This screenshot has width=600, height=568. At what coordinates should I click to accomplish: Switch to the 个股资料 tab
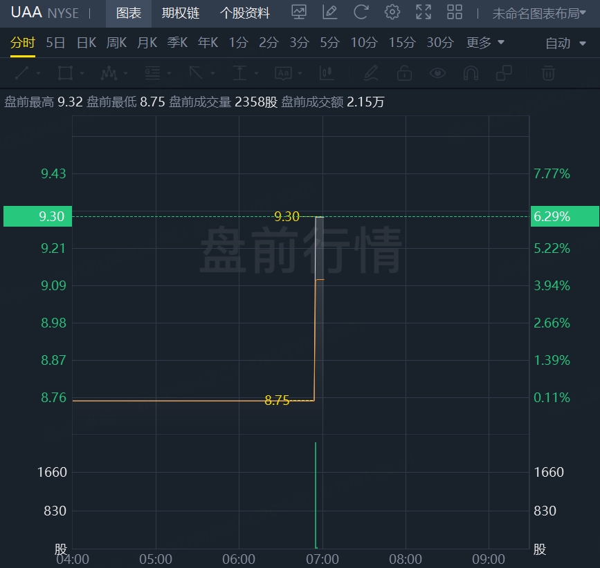[245, 13]
